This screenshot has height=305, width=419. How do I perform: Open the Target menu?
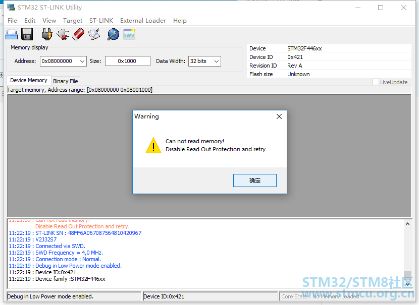pos(73,21)
